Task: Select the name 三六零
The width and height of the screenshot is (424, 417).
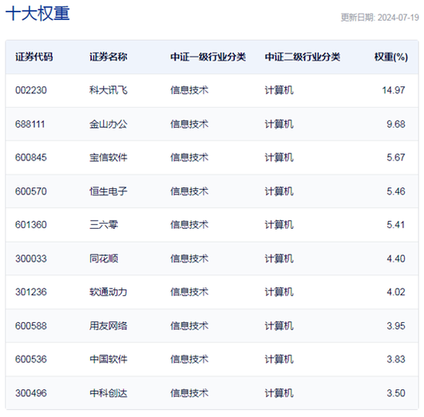Action: pos(104,225)
